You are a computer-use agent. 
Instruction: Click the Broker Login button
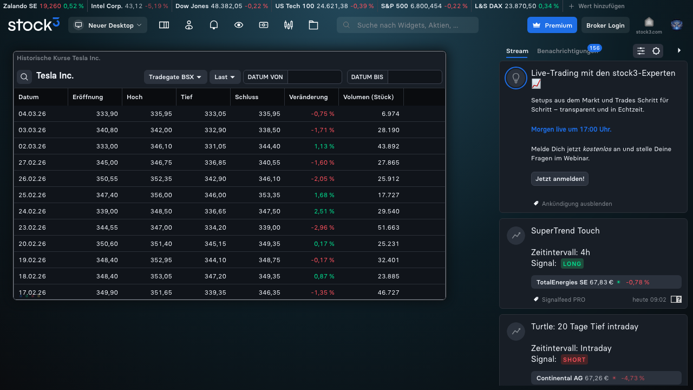(605, 25)
